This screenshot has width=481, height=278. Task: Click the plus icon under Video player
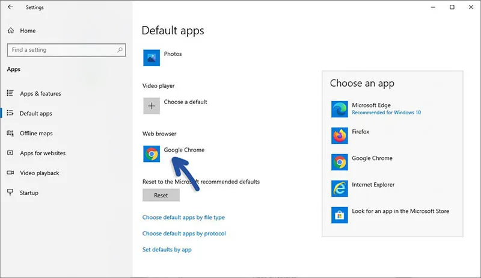tap(152, 105)
